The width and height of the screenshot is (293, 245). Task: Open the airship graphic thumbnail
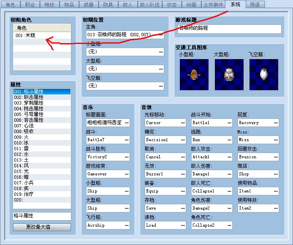[264, 74]
